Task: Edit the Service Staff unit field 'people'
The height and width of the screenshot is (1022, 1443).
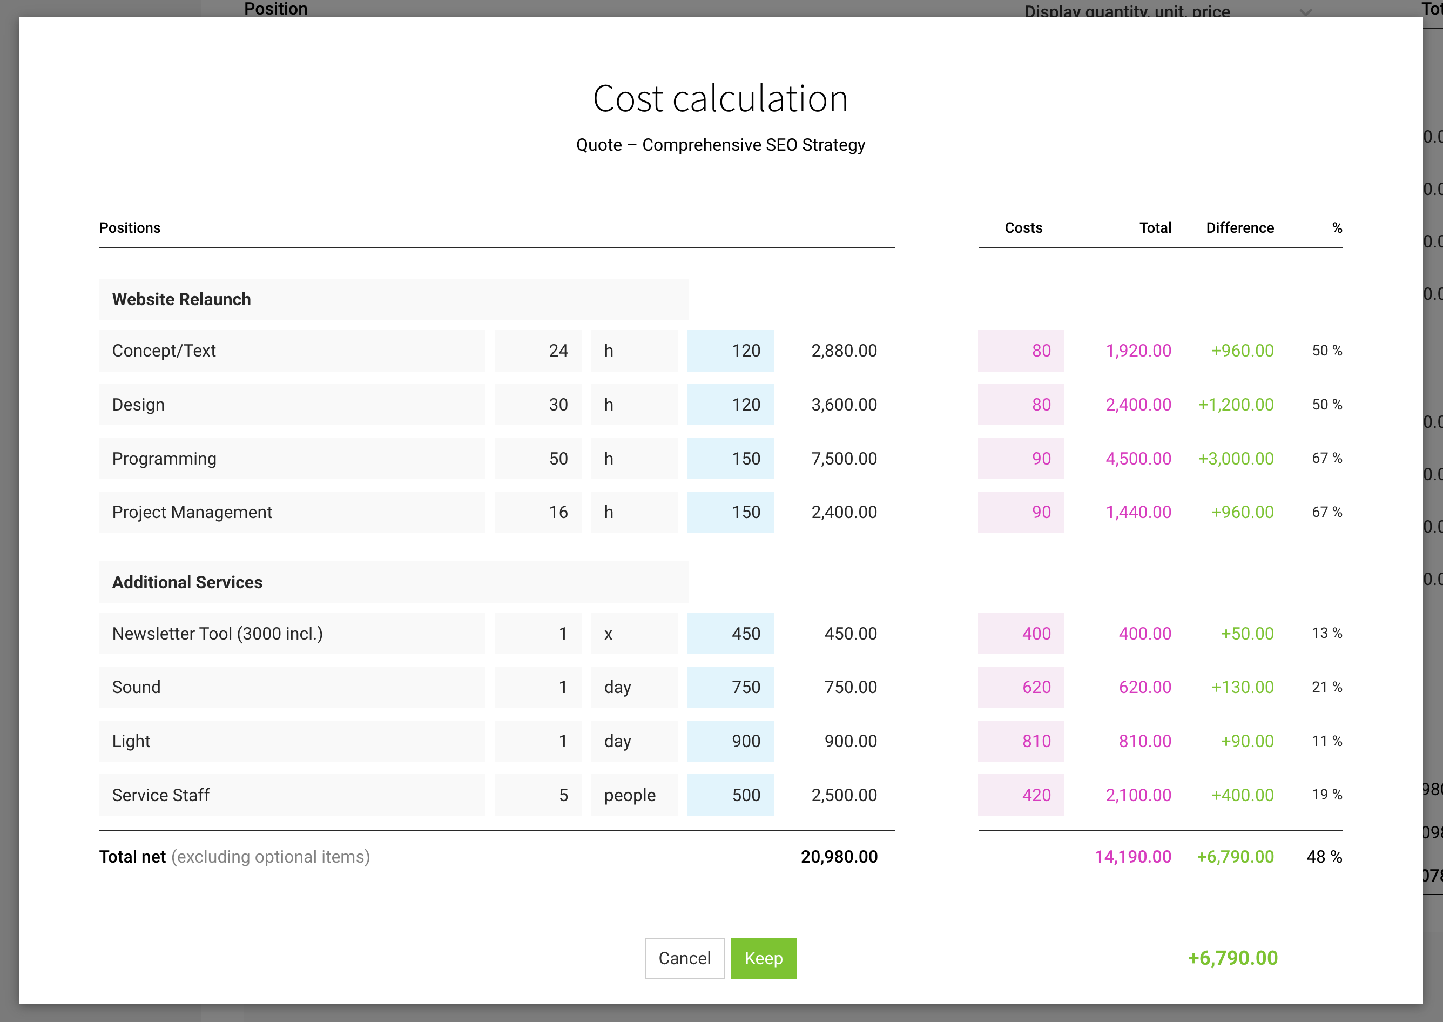Action: click(x=634, y=795)
